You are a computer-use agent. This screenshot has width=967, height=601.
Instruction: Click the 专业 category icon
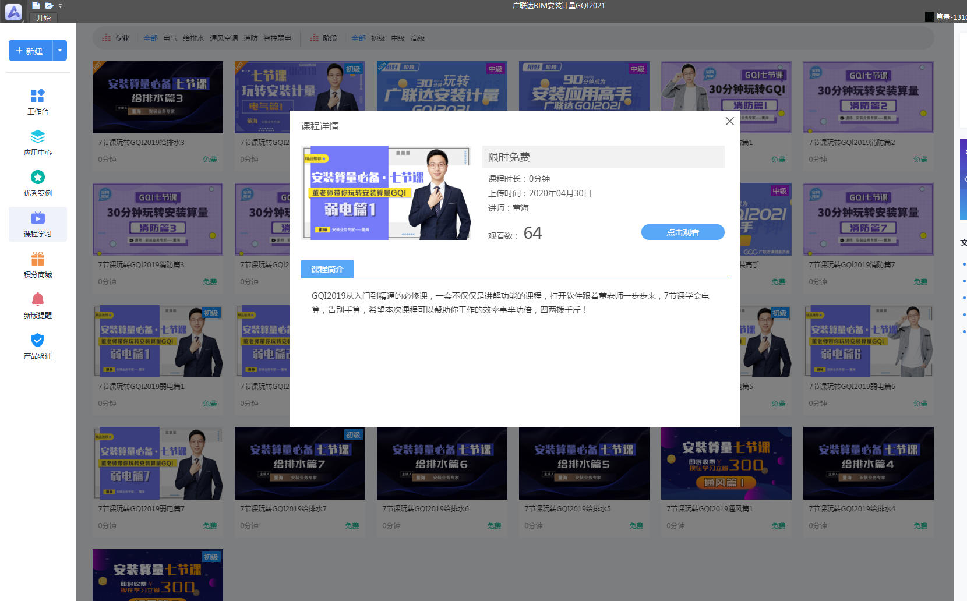[106, 38]
